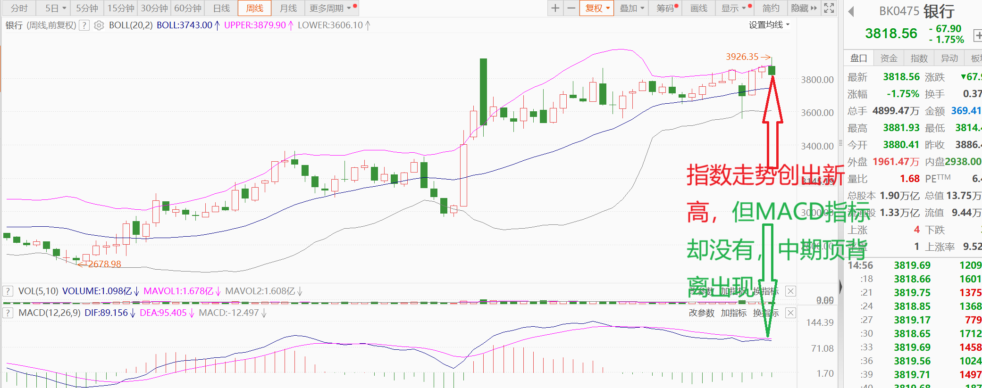Select the 5分钟 period tab

(87, 8)
